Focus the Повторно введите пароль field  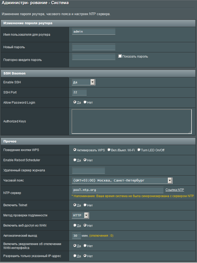pos(94,57)
